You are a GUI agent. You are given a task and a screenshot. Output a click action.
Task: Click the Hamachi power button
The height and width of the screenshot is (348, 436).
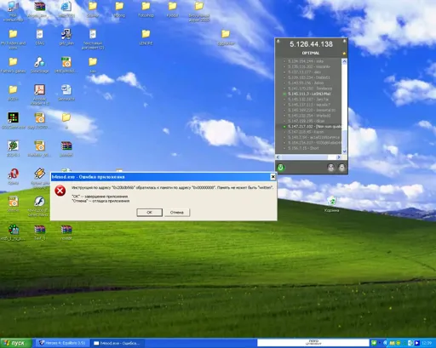(280, 168)
